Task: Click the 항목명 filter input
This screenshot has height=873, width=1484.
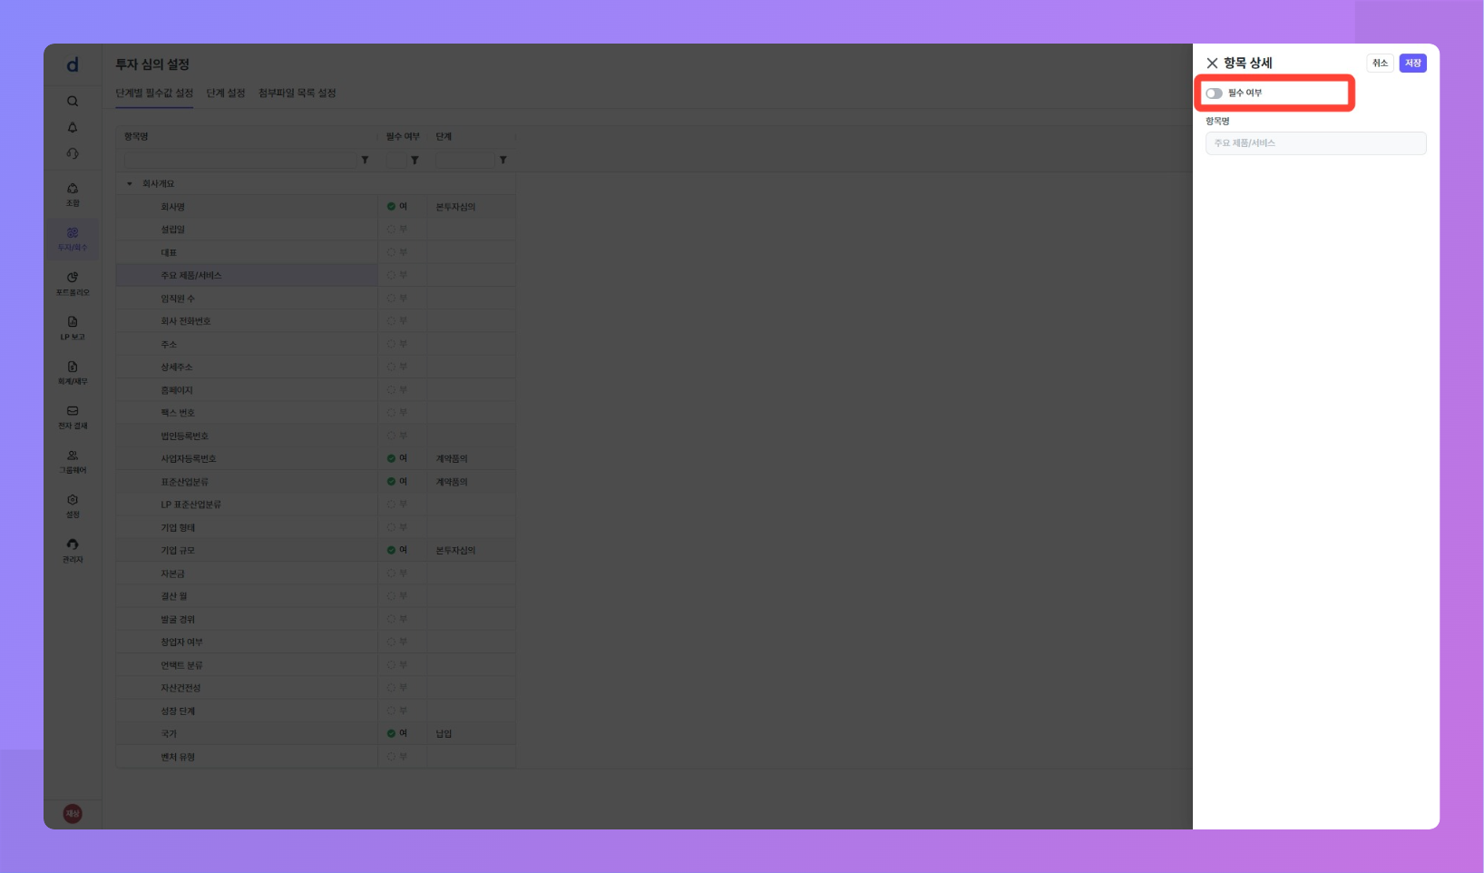Action: [x=240, y=160]
